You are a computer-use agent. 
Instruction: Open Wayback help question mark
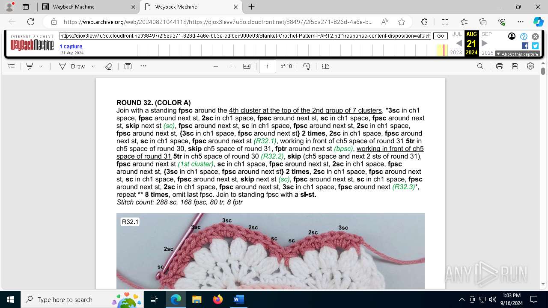click(524, 36)
